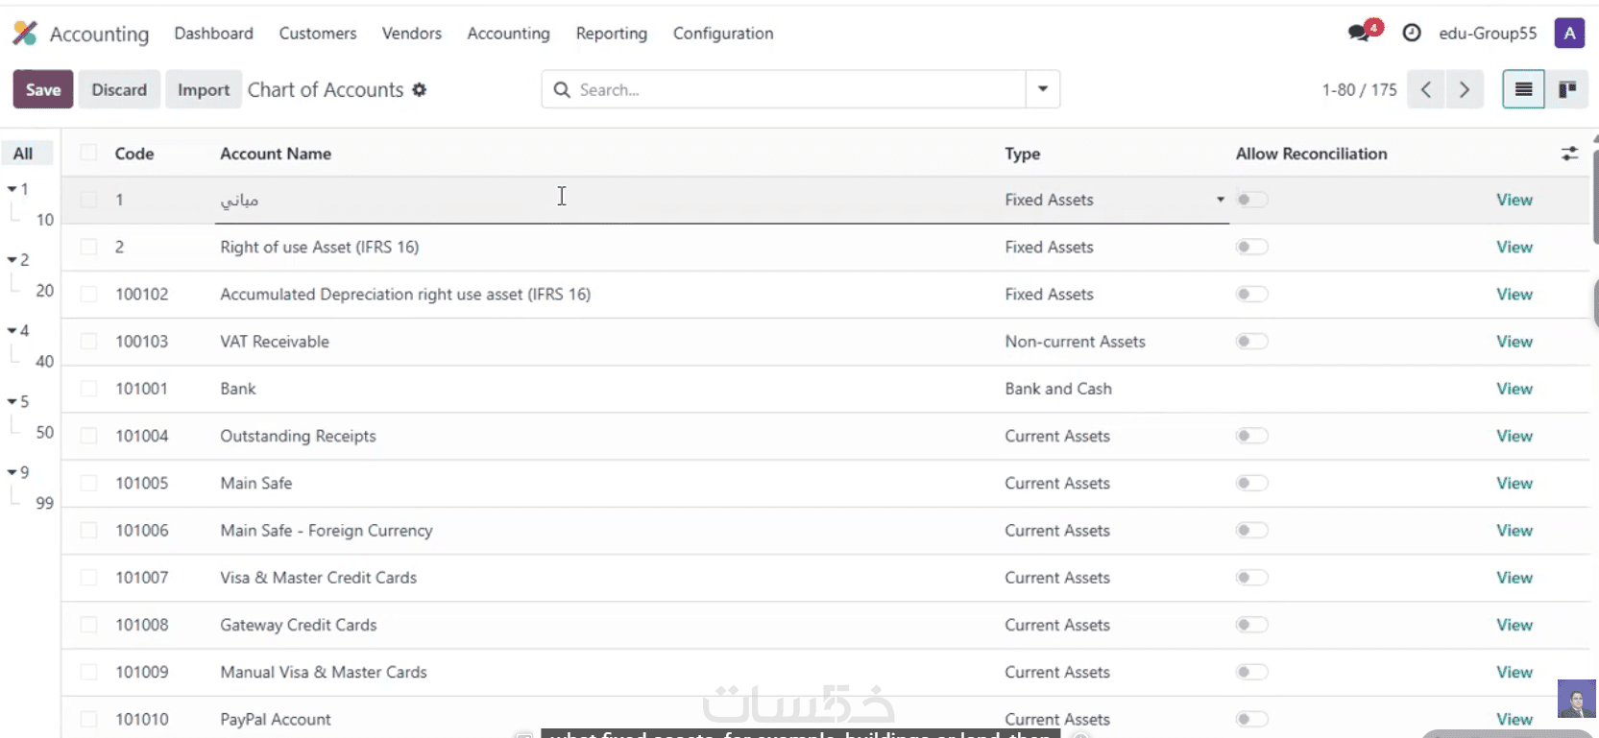Switch to kanban view

point(1567,89)
